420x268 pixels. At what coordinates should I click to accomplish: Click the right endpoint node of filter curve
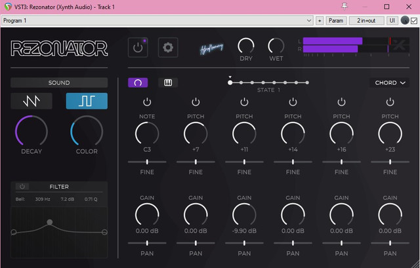point(105,232)
